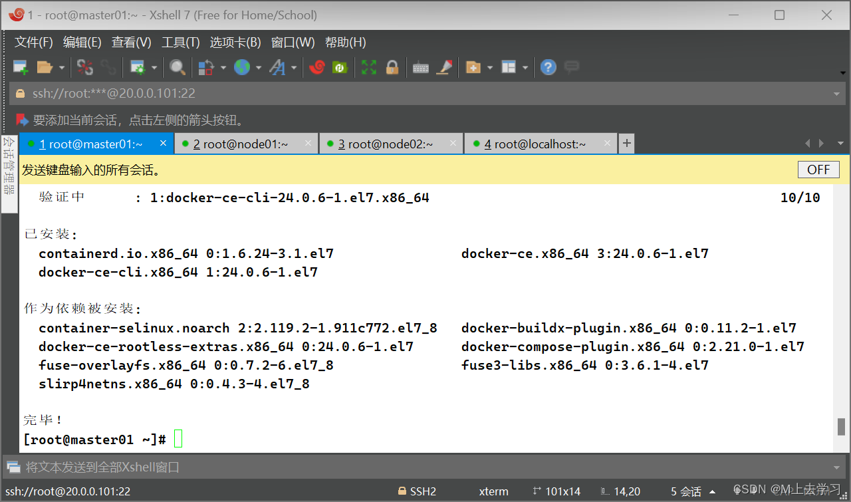Close the root@node01 tab
Image resolution: width=851 pixels, height=502 pixels.
308,143
